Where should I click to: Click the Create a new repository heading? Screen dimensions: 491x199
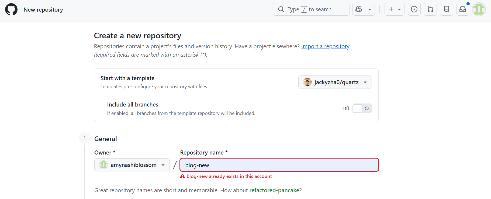point(138,36)
